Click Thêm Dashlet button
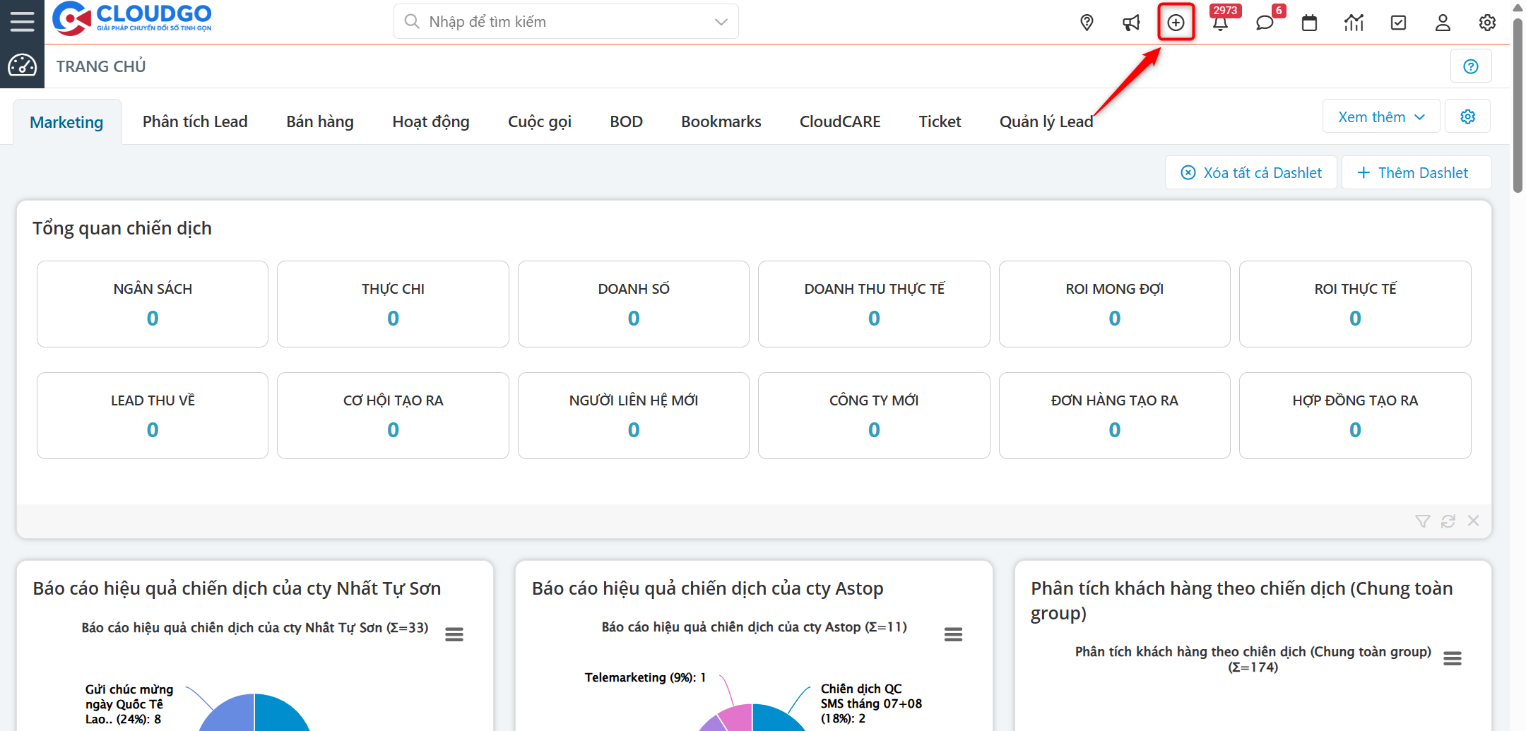Image resolution: width=1526 pixels, height=731 pixels. point(1414,173)
